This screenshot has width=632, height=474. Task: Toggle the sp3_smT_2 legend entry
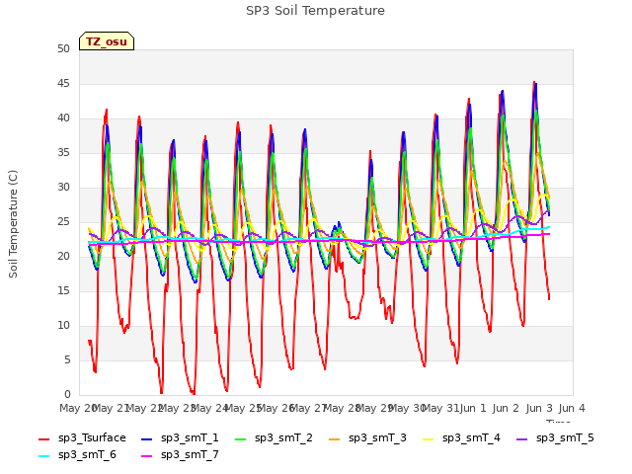point(274,438)
